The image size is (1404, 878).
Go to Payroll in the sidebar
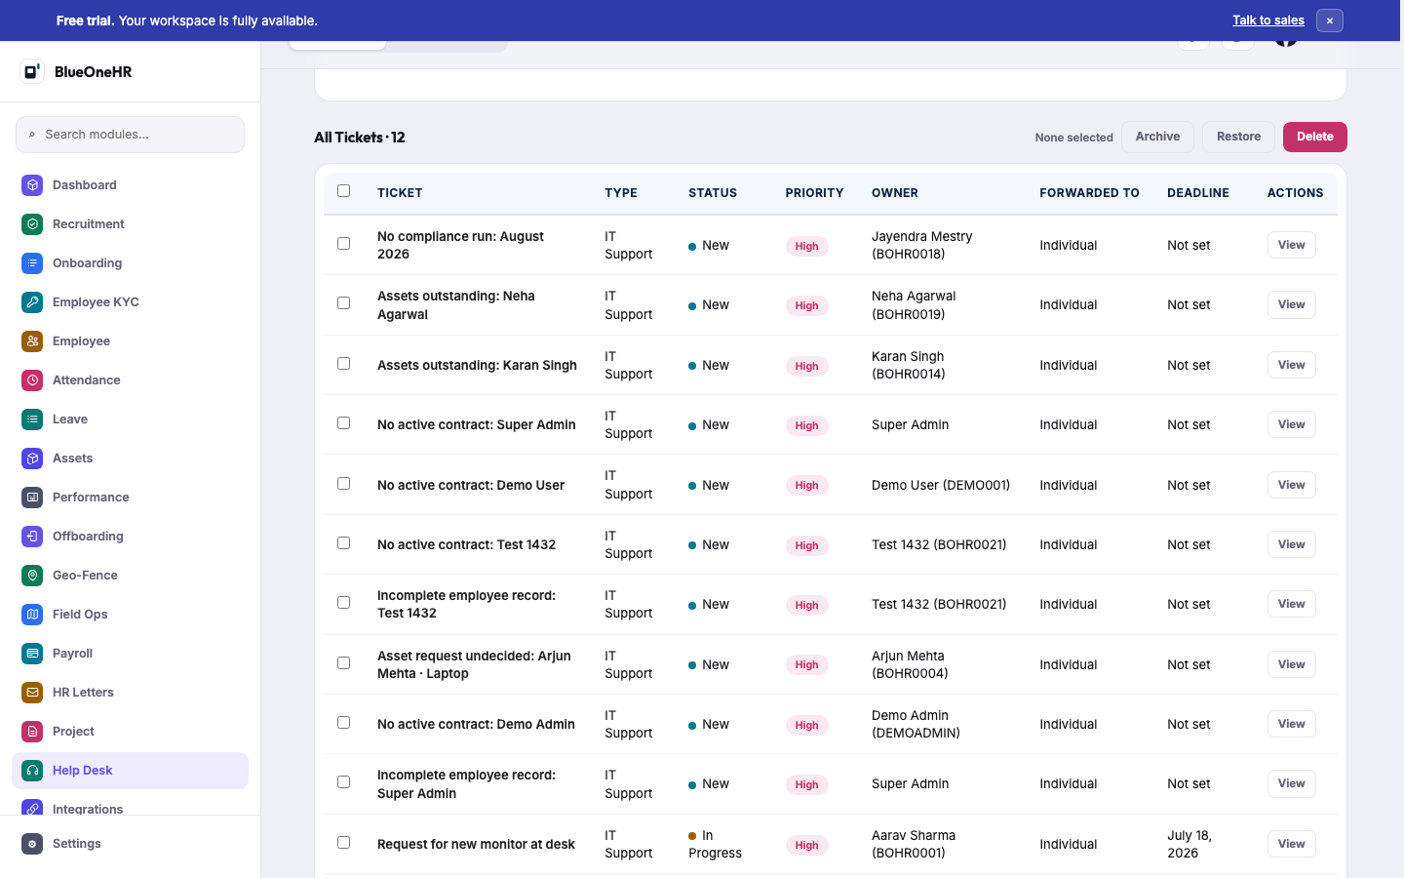pos(130,654)
